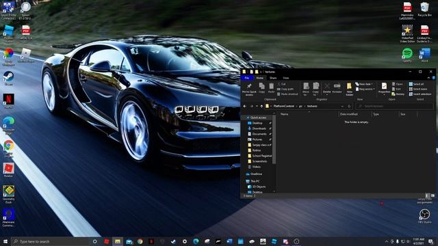Open the Copy to menu
Screen dimensions: 438x246
coord(315,90)
